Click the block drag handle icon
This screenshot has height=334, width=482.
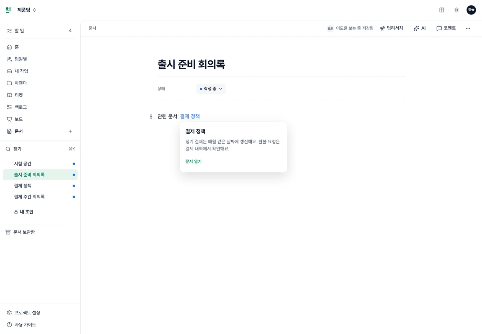click(x=151, y=116)
